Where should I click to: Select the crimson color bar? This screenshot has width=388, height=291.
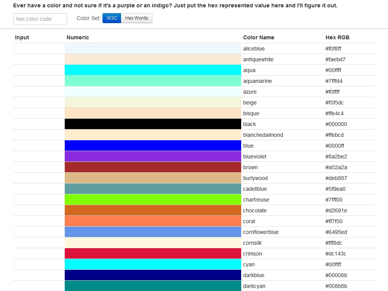(x=153, y=253)
